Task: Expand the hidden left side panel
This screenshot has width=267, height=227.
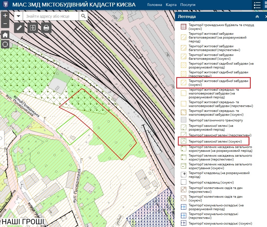Action: tap(2, 138)
